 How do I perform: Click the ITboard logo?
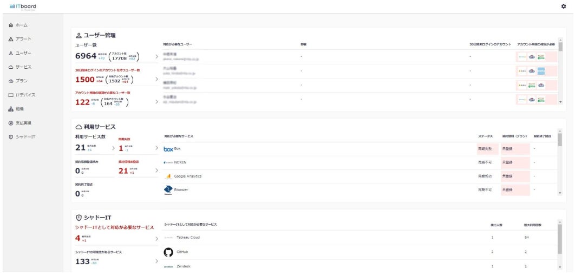click(x=23, y=6)
